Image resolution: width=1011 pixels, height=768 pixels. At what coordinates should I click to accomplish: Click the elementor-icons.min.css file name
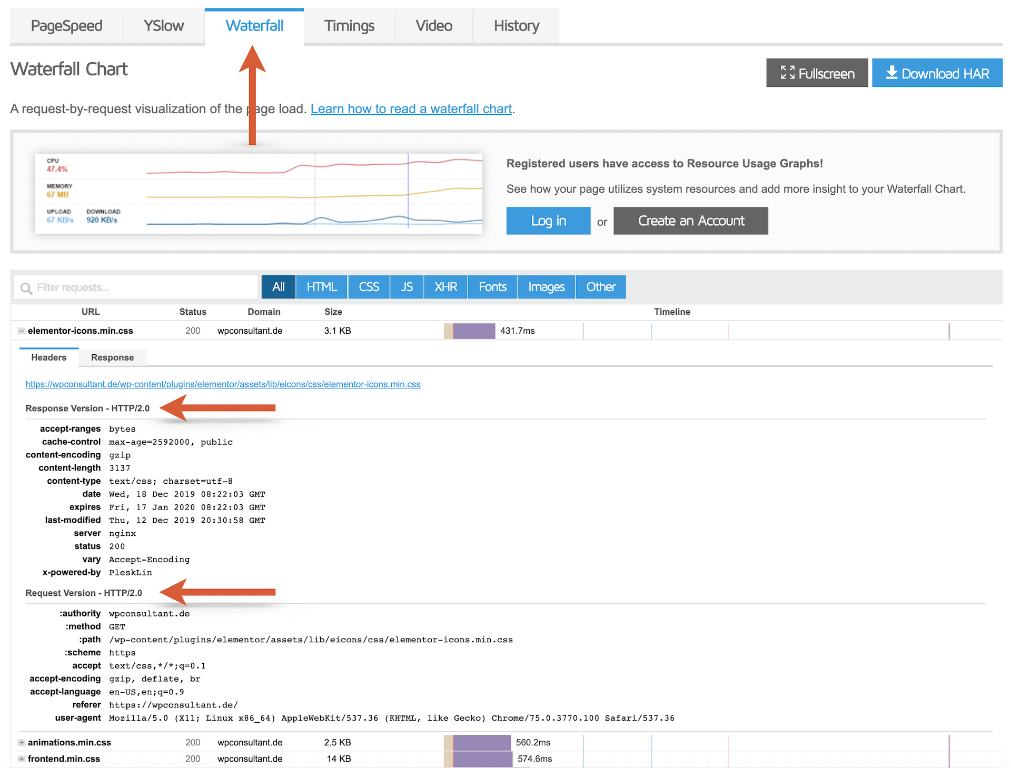81,331
